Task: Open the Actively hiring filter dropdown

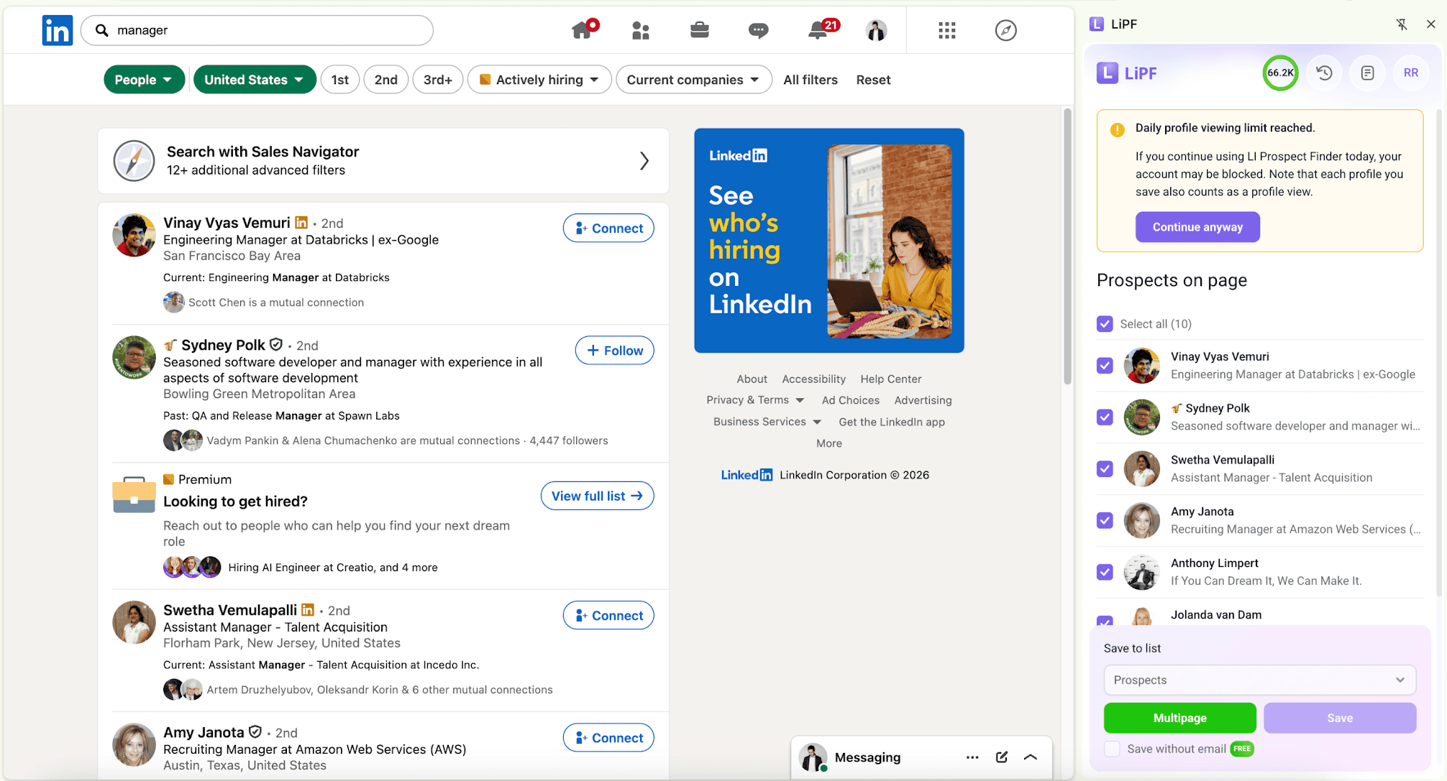Action: pos(539,80)
